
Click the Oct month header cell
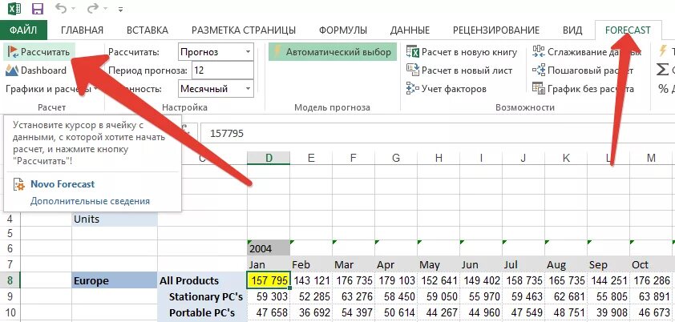651,264
